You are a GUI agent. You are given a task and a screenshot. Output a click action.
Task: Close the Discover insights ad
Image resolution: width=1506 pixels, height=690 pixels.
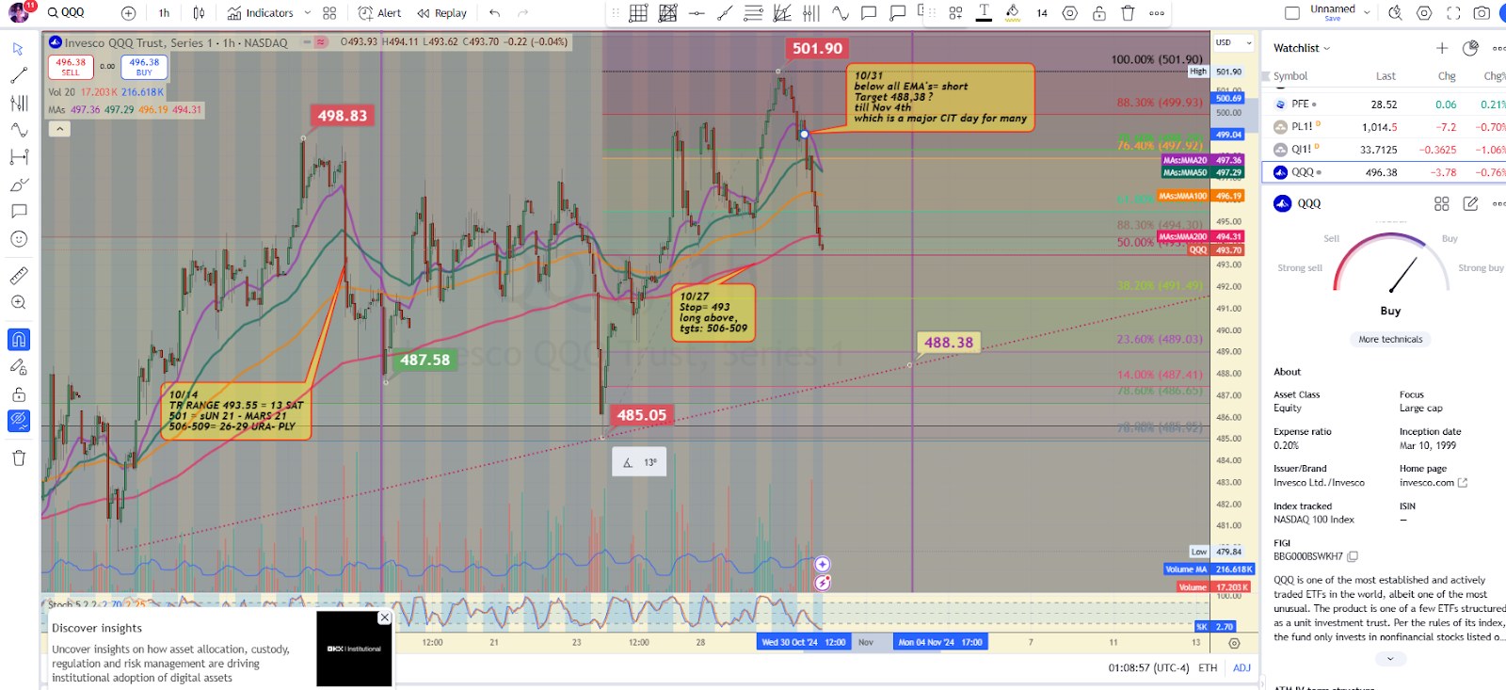[x=384, y=618]
